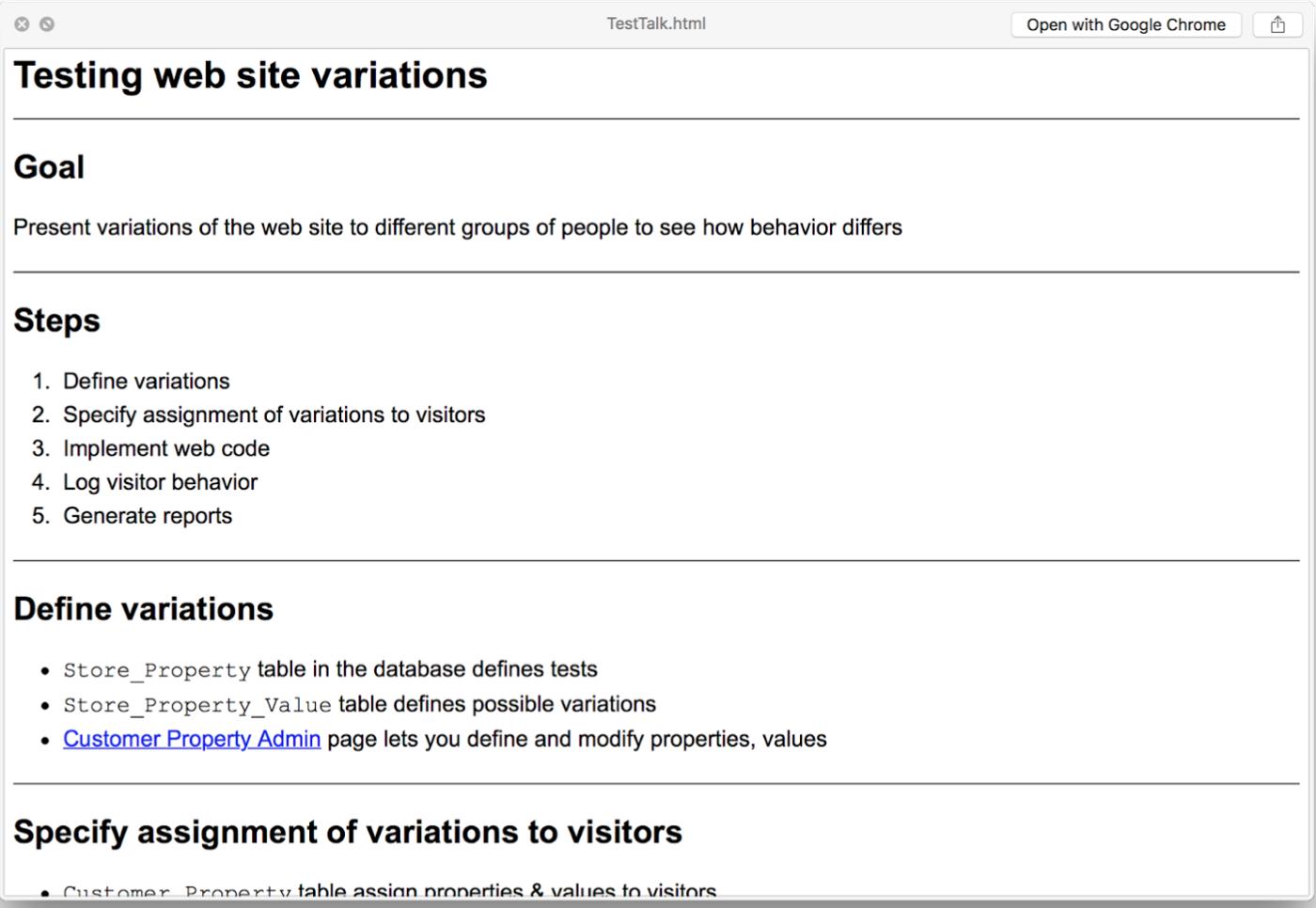Click the TestTalk.html window title
The height and width of the screenshot is (908, 1316).
click(655, 23)
